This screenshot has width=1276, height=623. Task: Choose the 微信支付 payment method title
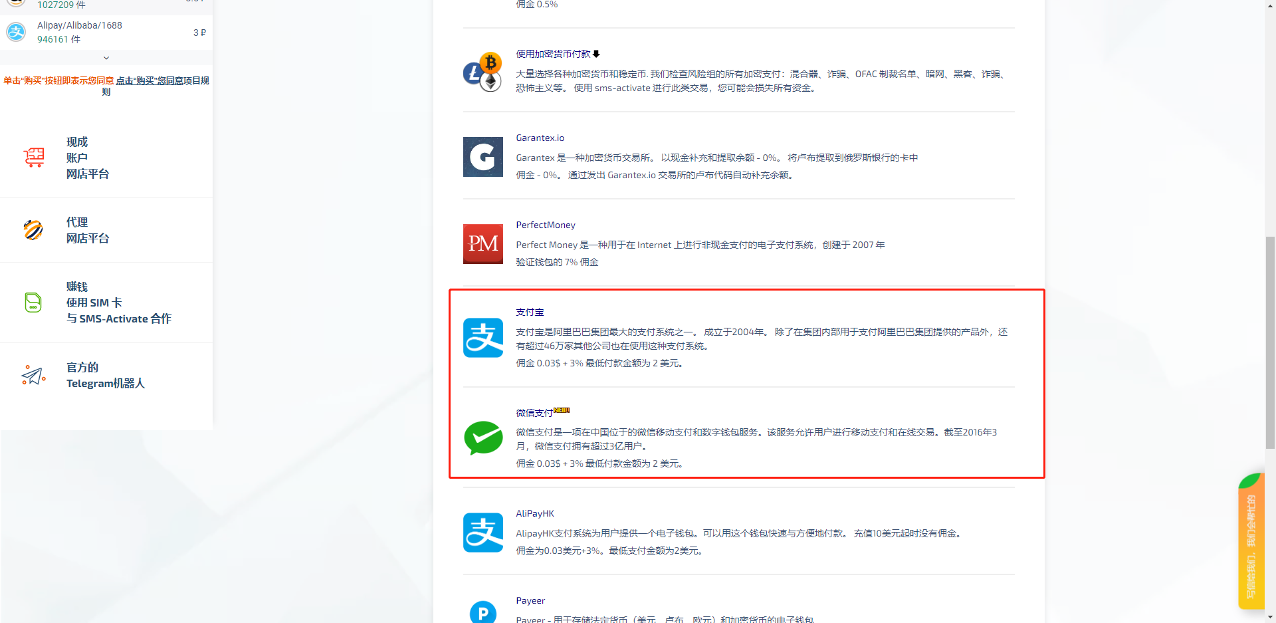click(534, 413)
